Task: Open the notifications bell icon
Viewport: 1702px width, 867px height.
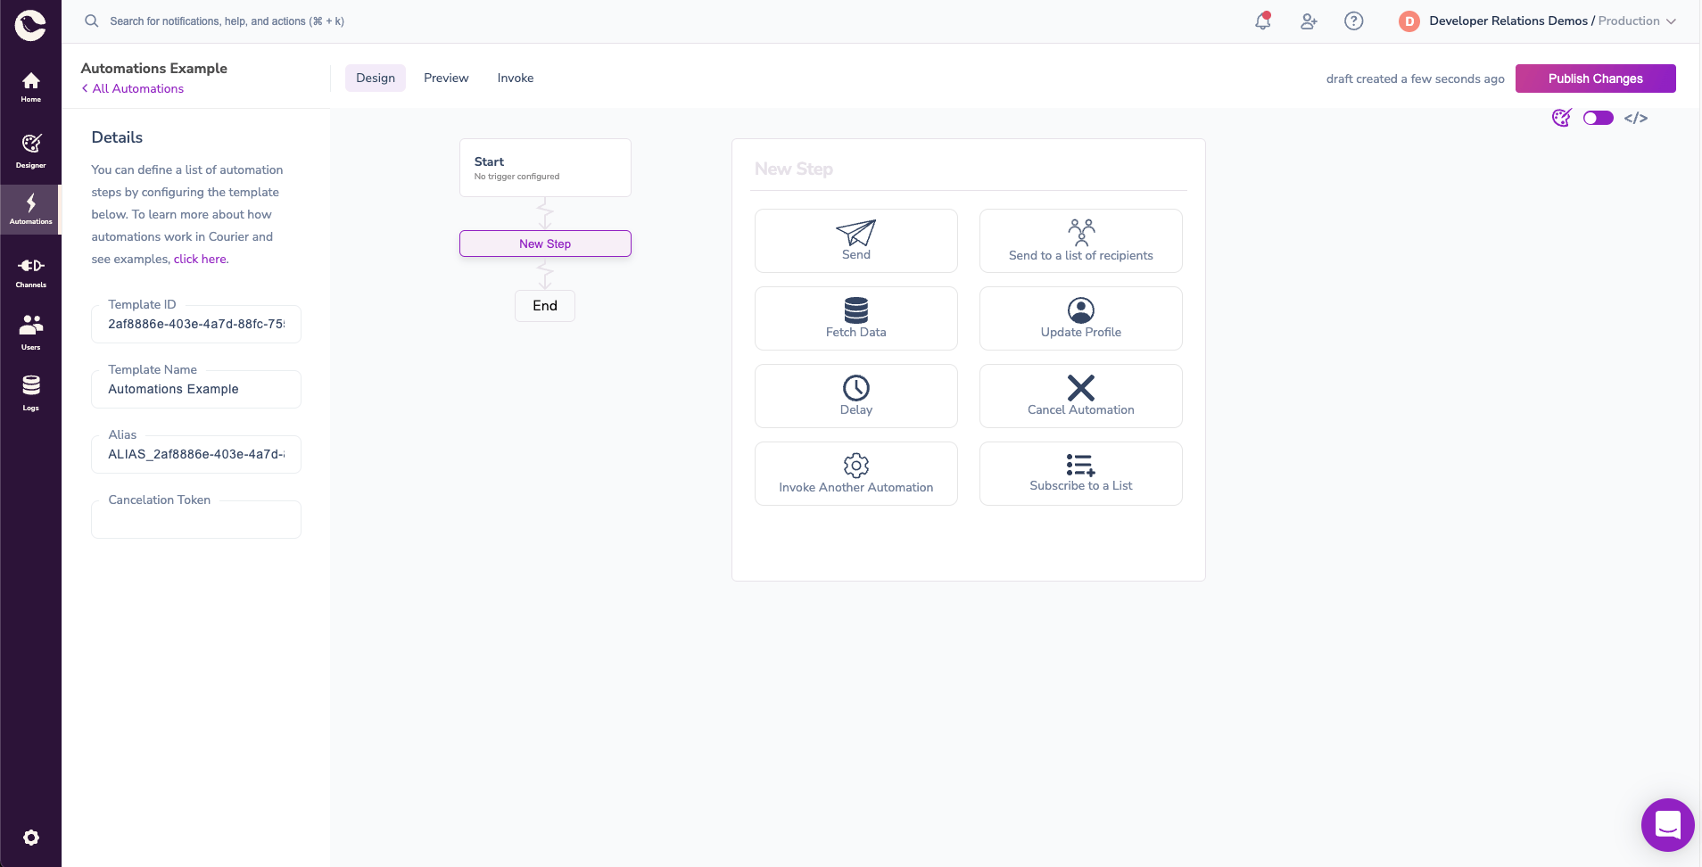Action: (1263, 21)
